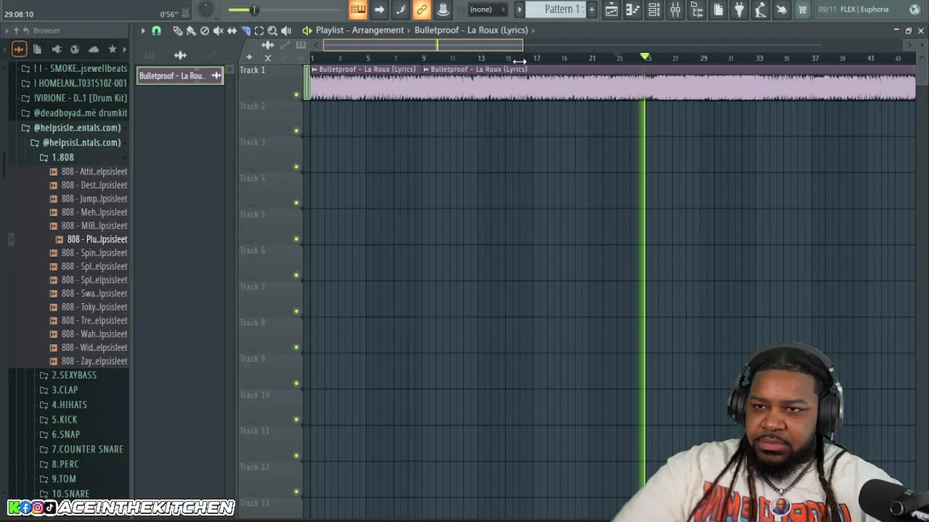
Task: Select the 808 - Jump sample
Action: pos(89,199)
